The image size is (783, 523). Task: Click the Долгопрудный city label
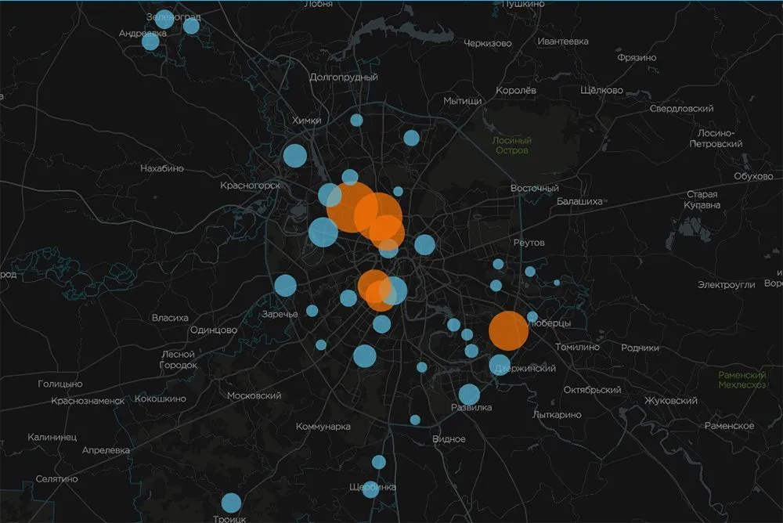pos(344,77)
